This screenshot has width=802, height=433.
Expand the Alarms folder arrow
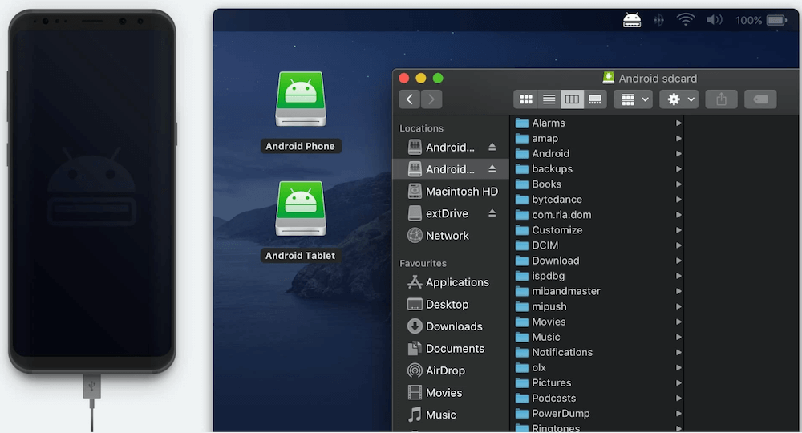point(678,123)
